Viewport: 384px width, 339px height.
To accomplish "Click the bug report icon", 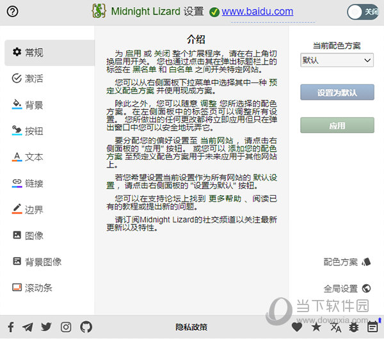I will 354,327.
